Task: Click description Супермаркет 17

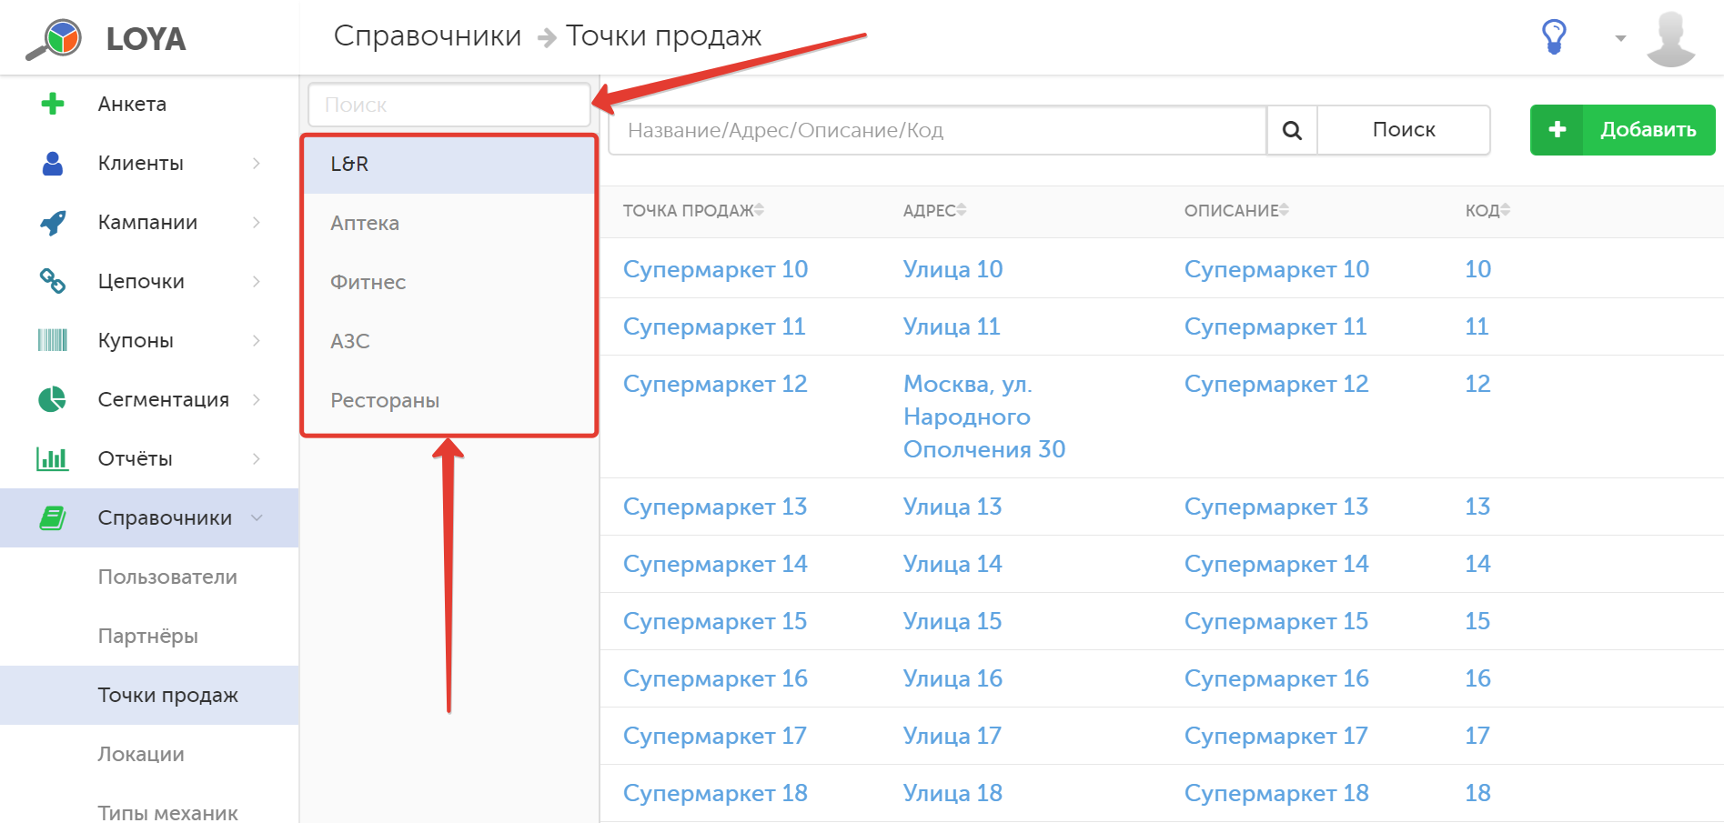Action: [1276, 736]
